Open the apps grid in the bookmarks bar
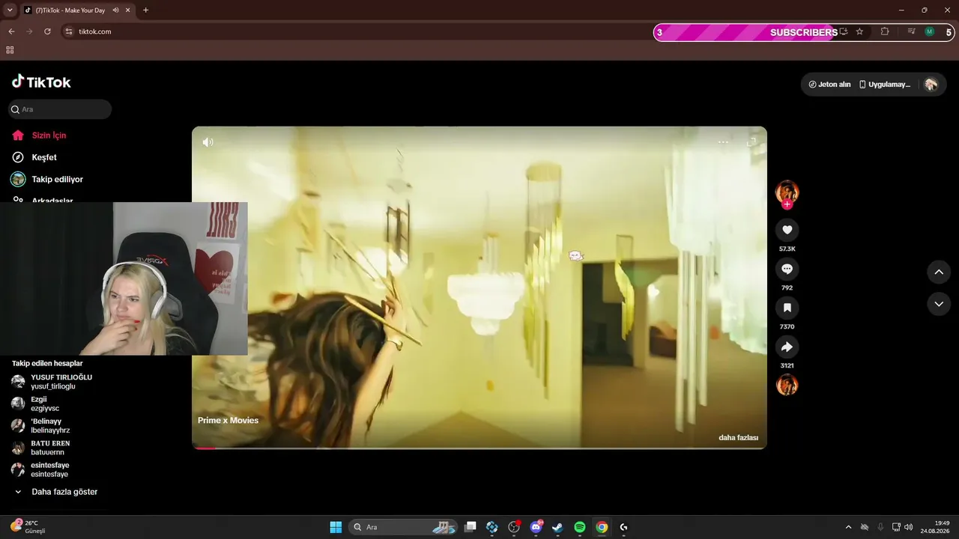 (x=10, y=50)
